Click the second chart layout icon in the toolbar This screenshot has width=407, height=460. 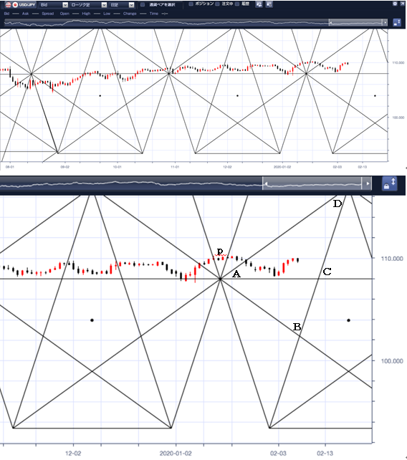coord(269,4)
